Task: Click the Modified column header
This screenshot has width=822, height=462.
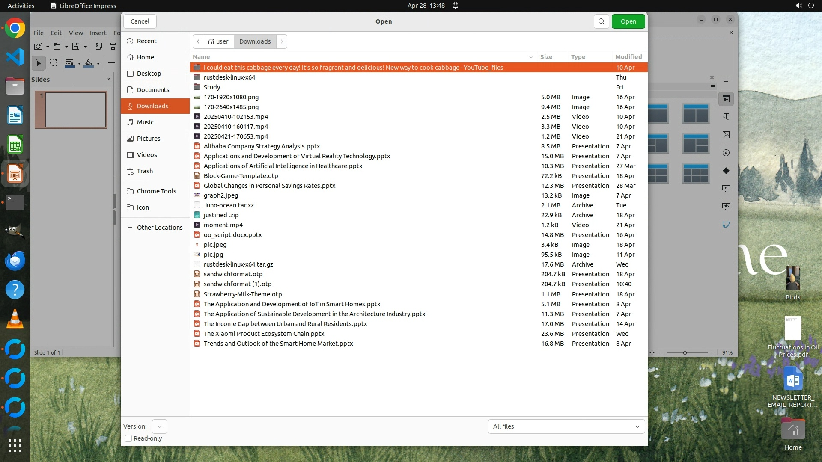Action: tap(628, 57)
